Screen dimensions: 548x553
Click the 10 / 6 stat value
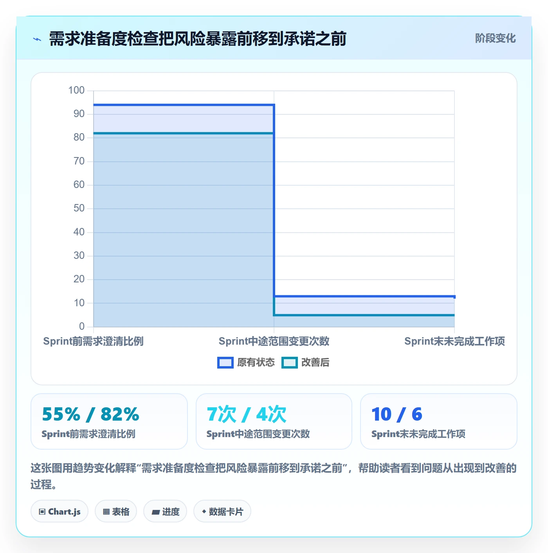coord(397,414)
